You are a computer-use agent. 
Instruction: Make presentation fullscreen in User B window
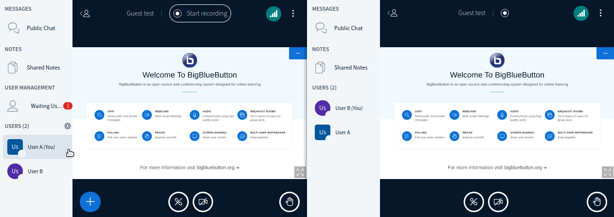(x=608, y=172)
